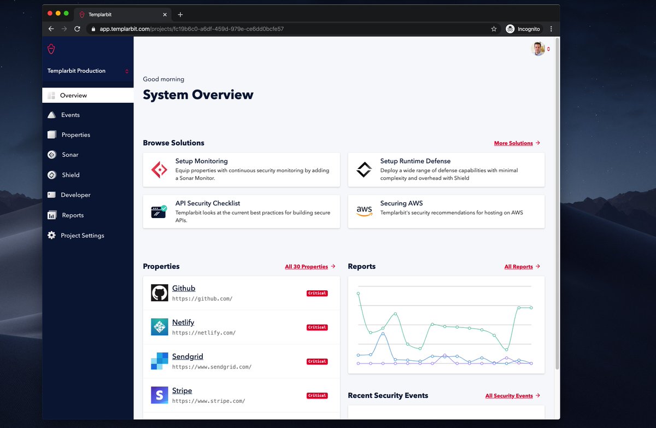Image resolution: width=656 pixels, height=428 pixels.
Task: Click Sendgrid's Critical badge
Action: pyautogui.click(x=317, y=361)
